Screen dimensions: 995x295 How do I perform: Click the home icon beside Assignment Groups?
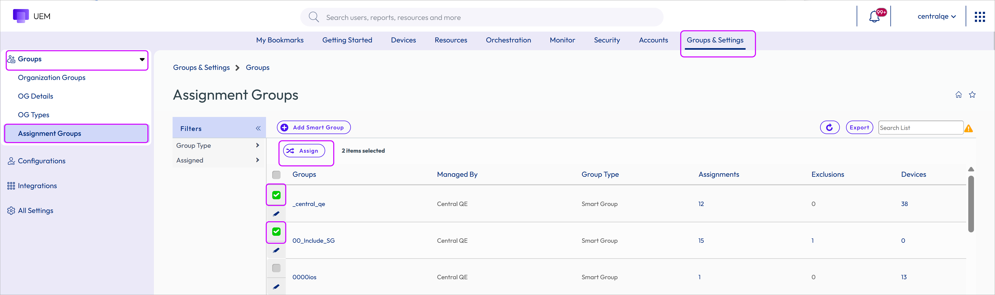(x=959, y=95)
